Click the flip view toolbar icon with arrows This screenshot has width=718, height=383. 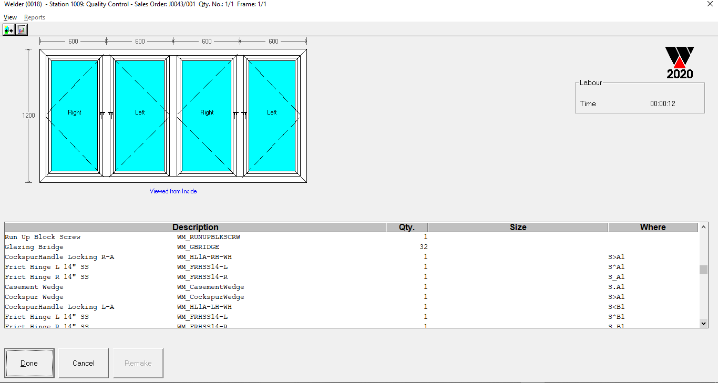coord(8,29)
